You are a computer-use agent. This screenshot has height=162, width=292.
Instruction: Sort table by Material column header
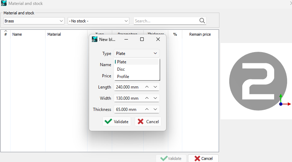54,34
